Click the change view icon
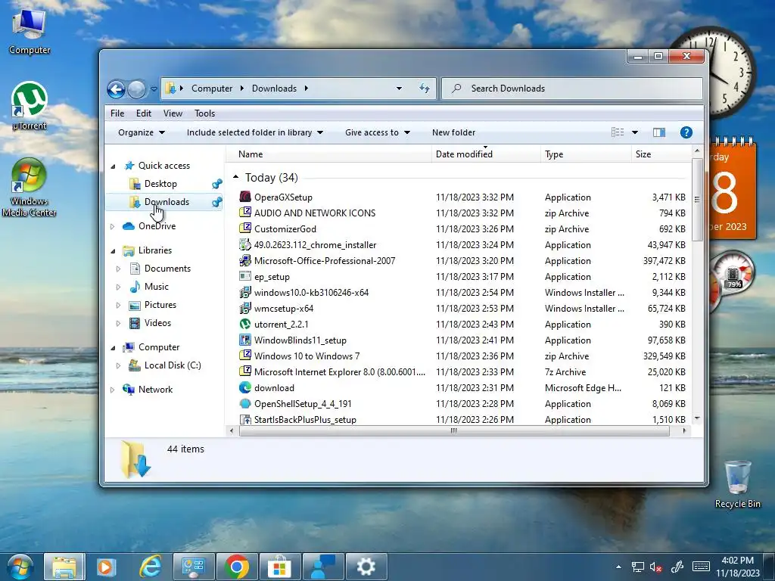 [x=618, y=132]
